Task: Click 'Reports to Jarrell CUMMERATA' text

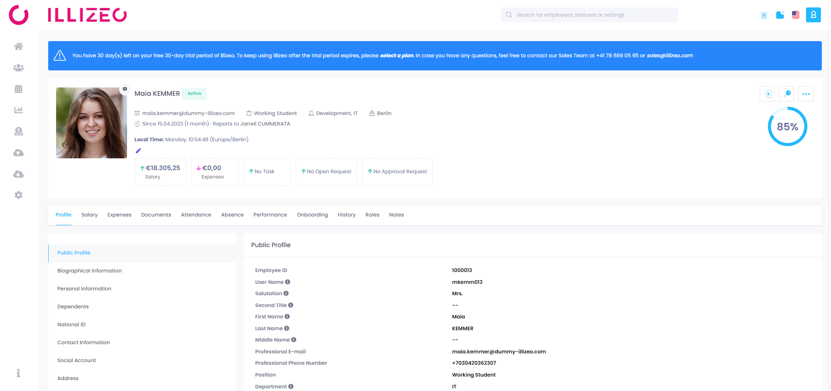Action: tap(251, 124)
